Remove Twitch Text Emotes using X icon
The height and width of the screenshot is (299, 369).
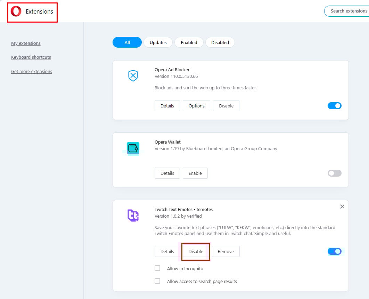[342, 207]
